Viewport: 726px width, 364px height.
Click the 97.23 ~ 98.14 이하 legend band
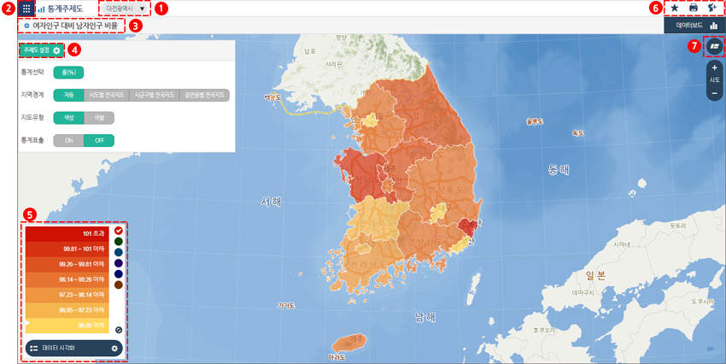[67, 295]
